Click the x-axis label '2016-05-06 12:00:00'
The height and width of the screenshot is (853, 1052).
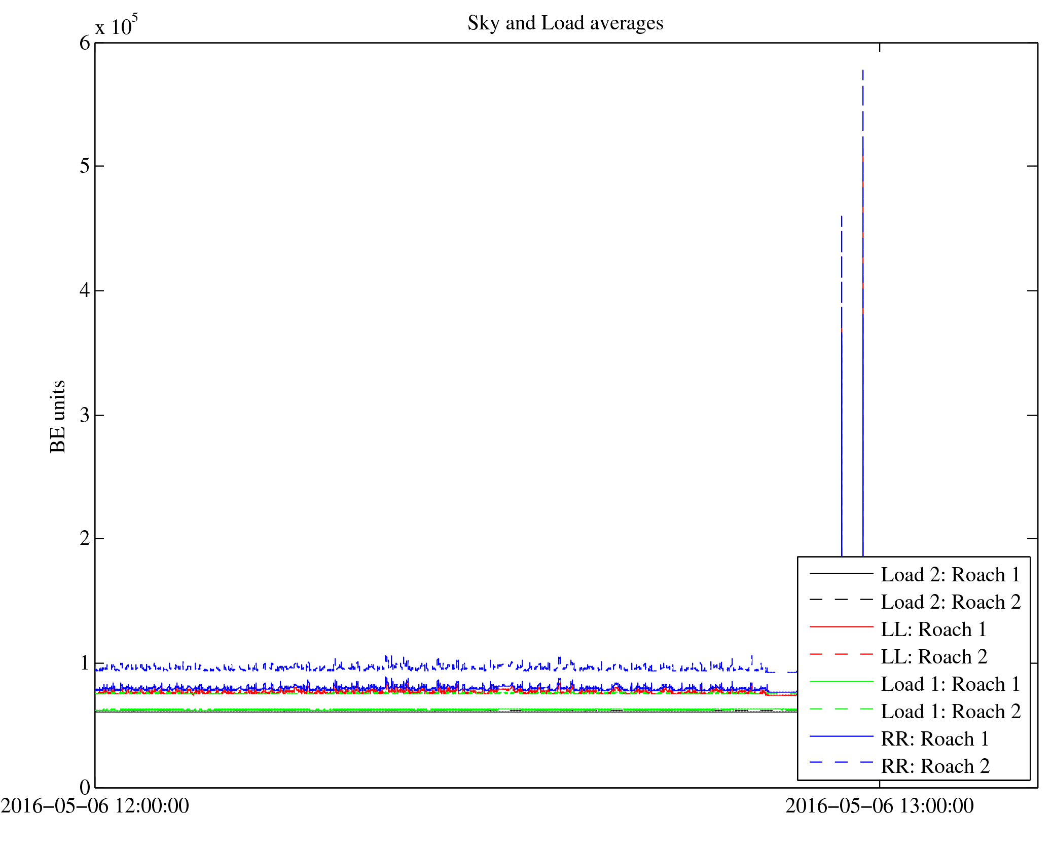[95, 806]
